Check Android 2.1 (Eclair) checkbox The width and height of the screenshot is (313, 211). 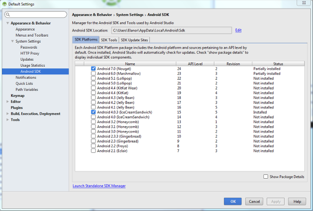(x=93, y=151)
